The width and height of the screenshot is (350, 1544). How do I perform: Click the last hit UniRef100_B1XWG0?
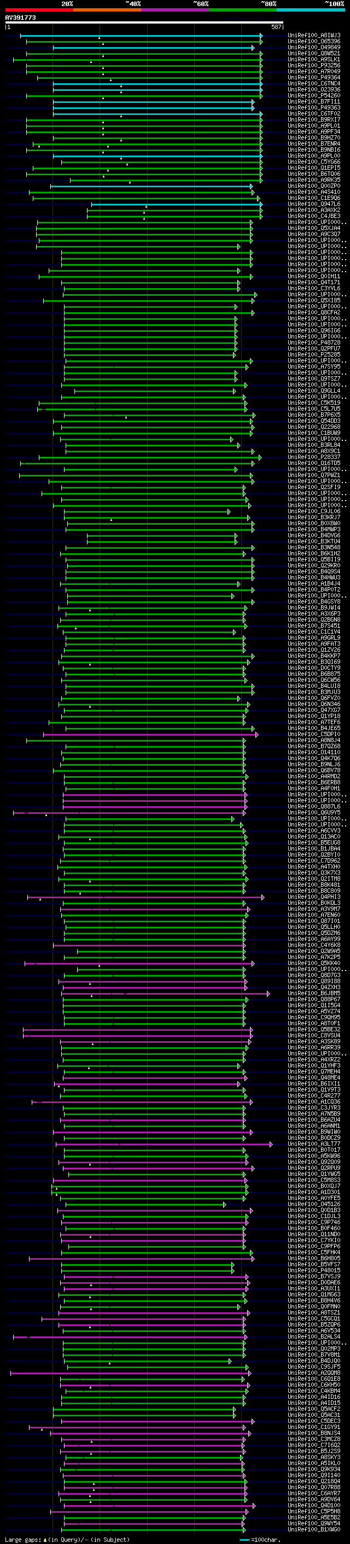point(313,1530)
